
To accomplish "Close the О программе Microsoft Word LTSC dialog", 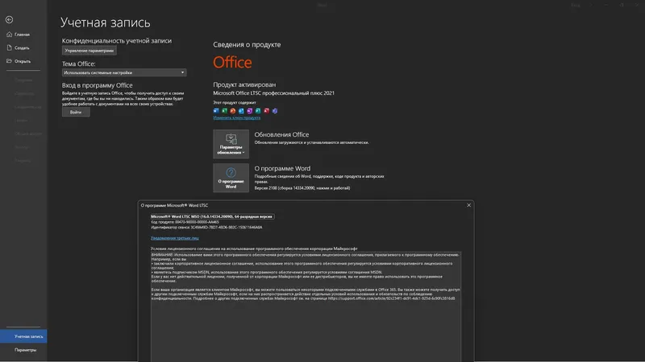I will click(x=468, y=205).
